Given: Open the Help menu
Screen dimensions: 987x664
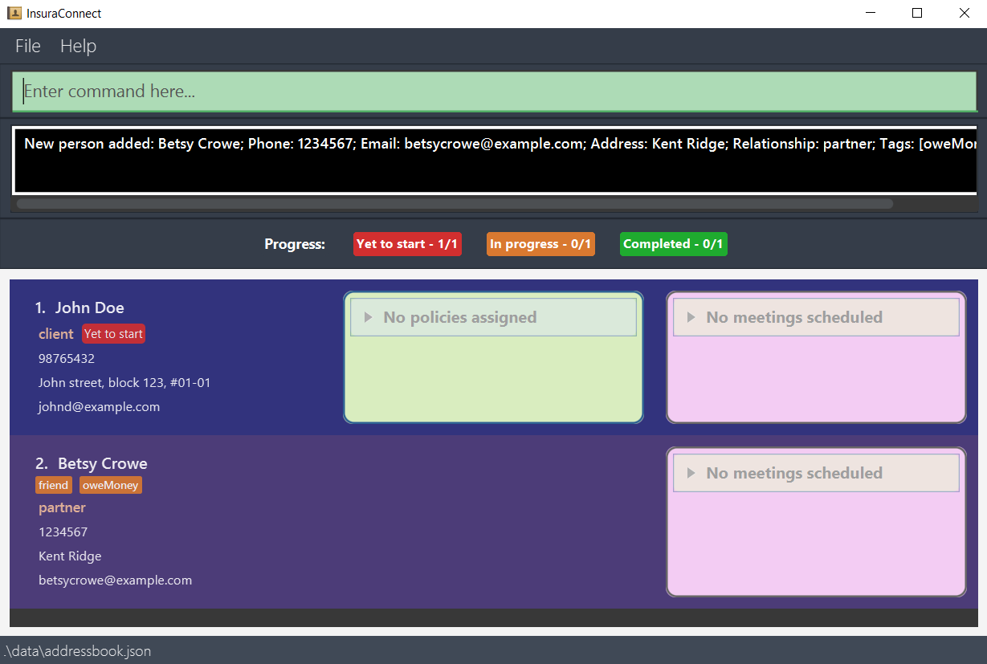Looking at the screenshot, I should pyautogui.click(x=78, y=46).
